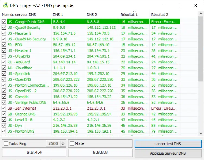Screen dimensions: 204x160
Task: Toggle the US - Neustar 2 checkbox
Action: [4, 33]
